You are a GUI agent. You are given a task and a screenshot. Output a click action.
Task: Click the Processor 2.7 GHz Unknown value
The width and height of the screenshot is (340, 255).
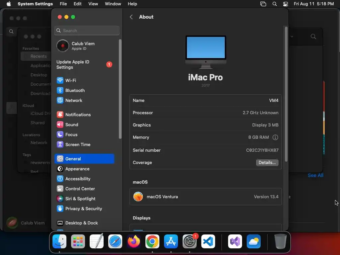click(x=260, y=113)
